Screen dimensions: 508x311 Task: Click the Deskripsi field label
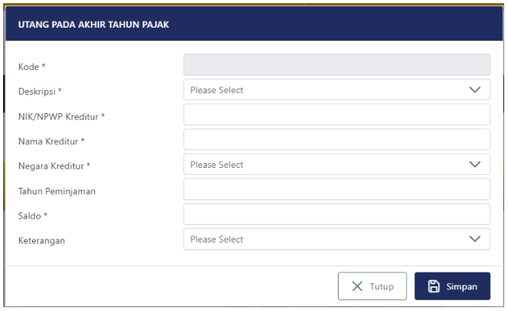39,92
